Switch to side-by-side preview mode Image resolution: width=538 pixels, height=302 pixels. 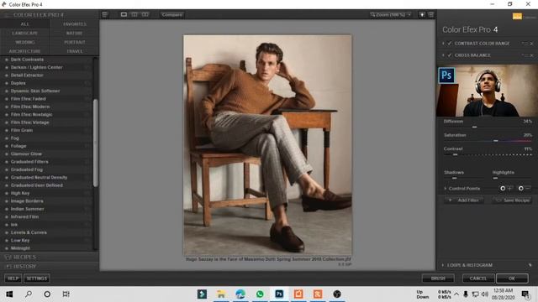click(x=145, y=15)
